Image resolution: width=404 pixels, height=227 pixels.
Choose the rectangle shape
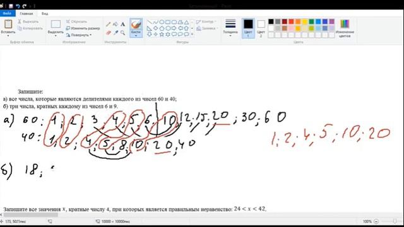point(168,23)
